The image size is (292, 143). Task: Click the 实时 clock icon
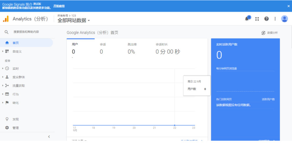coord(7,68)
